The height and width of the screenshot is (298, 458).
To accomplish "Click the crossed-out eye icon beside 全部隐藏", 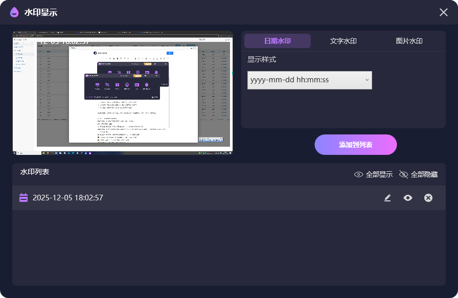I will (x=403, y=174).
